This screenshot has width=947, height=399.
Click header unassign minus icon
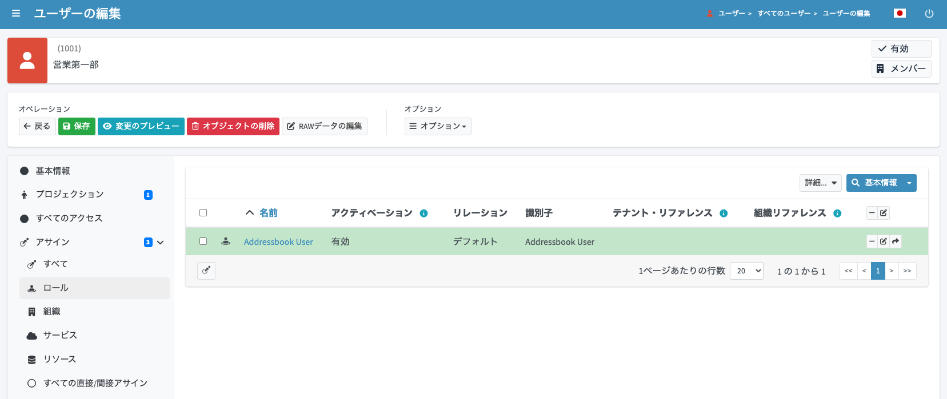(x=872, y=213)
